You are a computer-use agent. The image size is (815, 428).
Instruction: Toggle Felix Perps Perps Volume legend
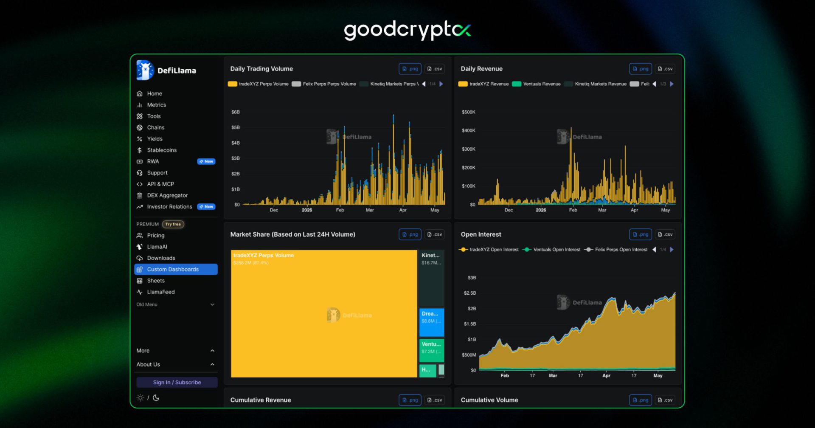coord(324,84)
